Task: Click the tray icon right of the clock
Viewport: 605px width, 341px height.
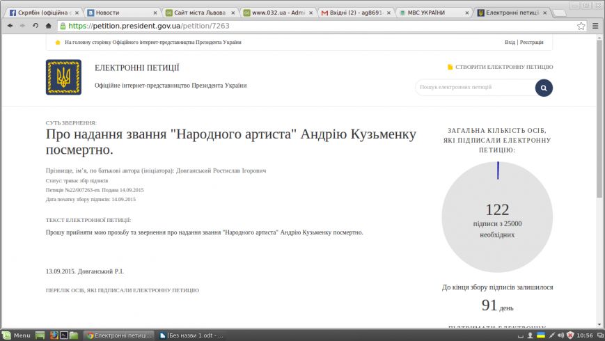Action: click(600, 335)
